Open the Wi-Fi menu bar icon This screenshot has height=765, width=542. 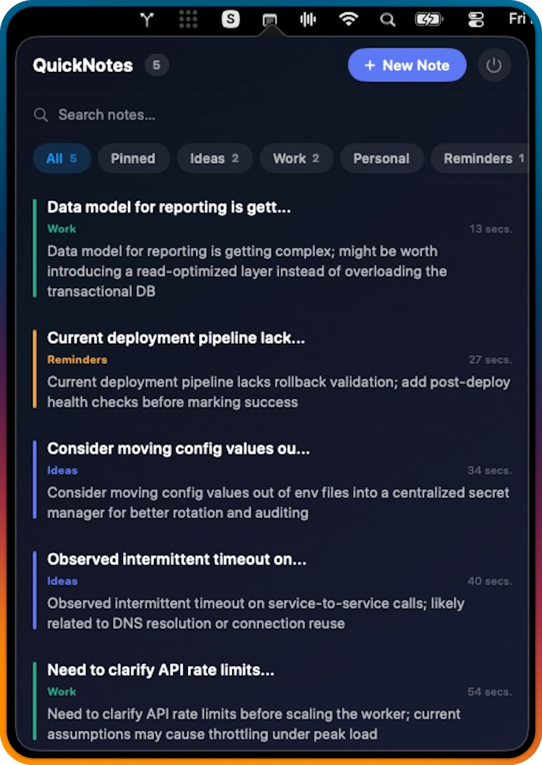click(x=348, y=19)
